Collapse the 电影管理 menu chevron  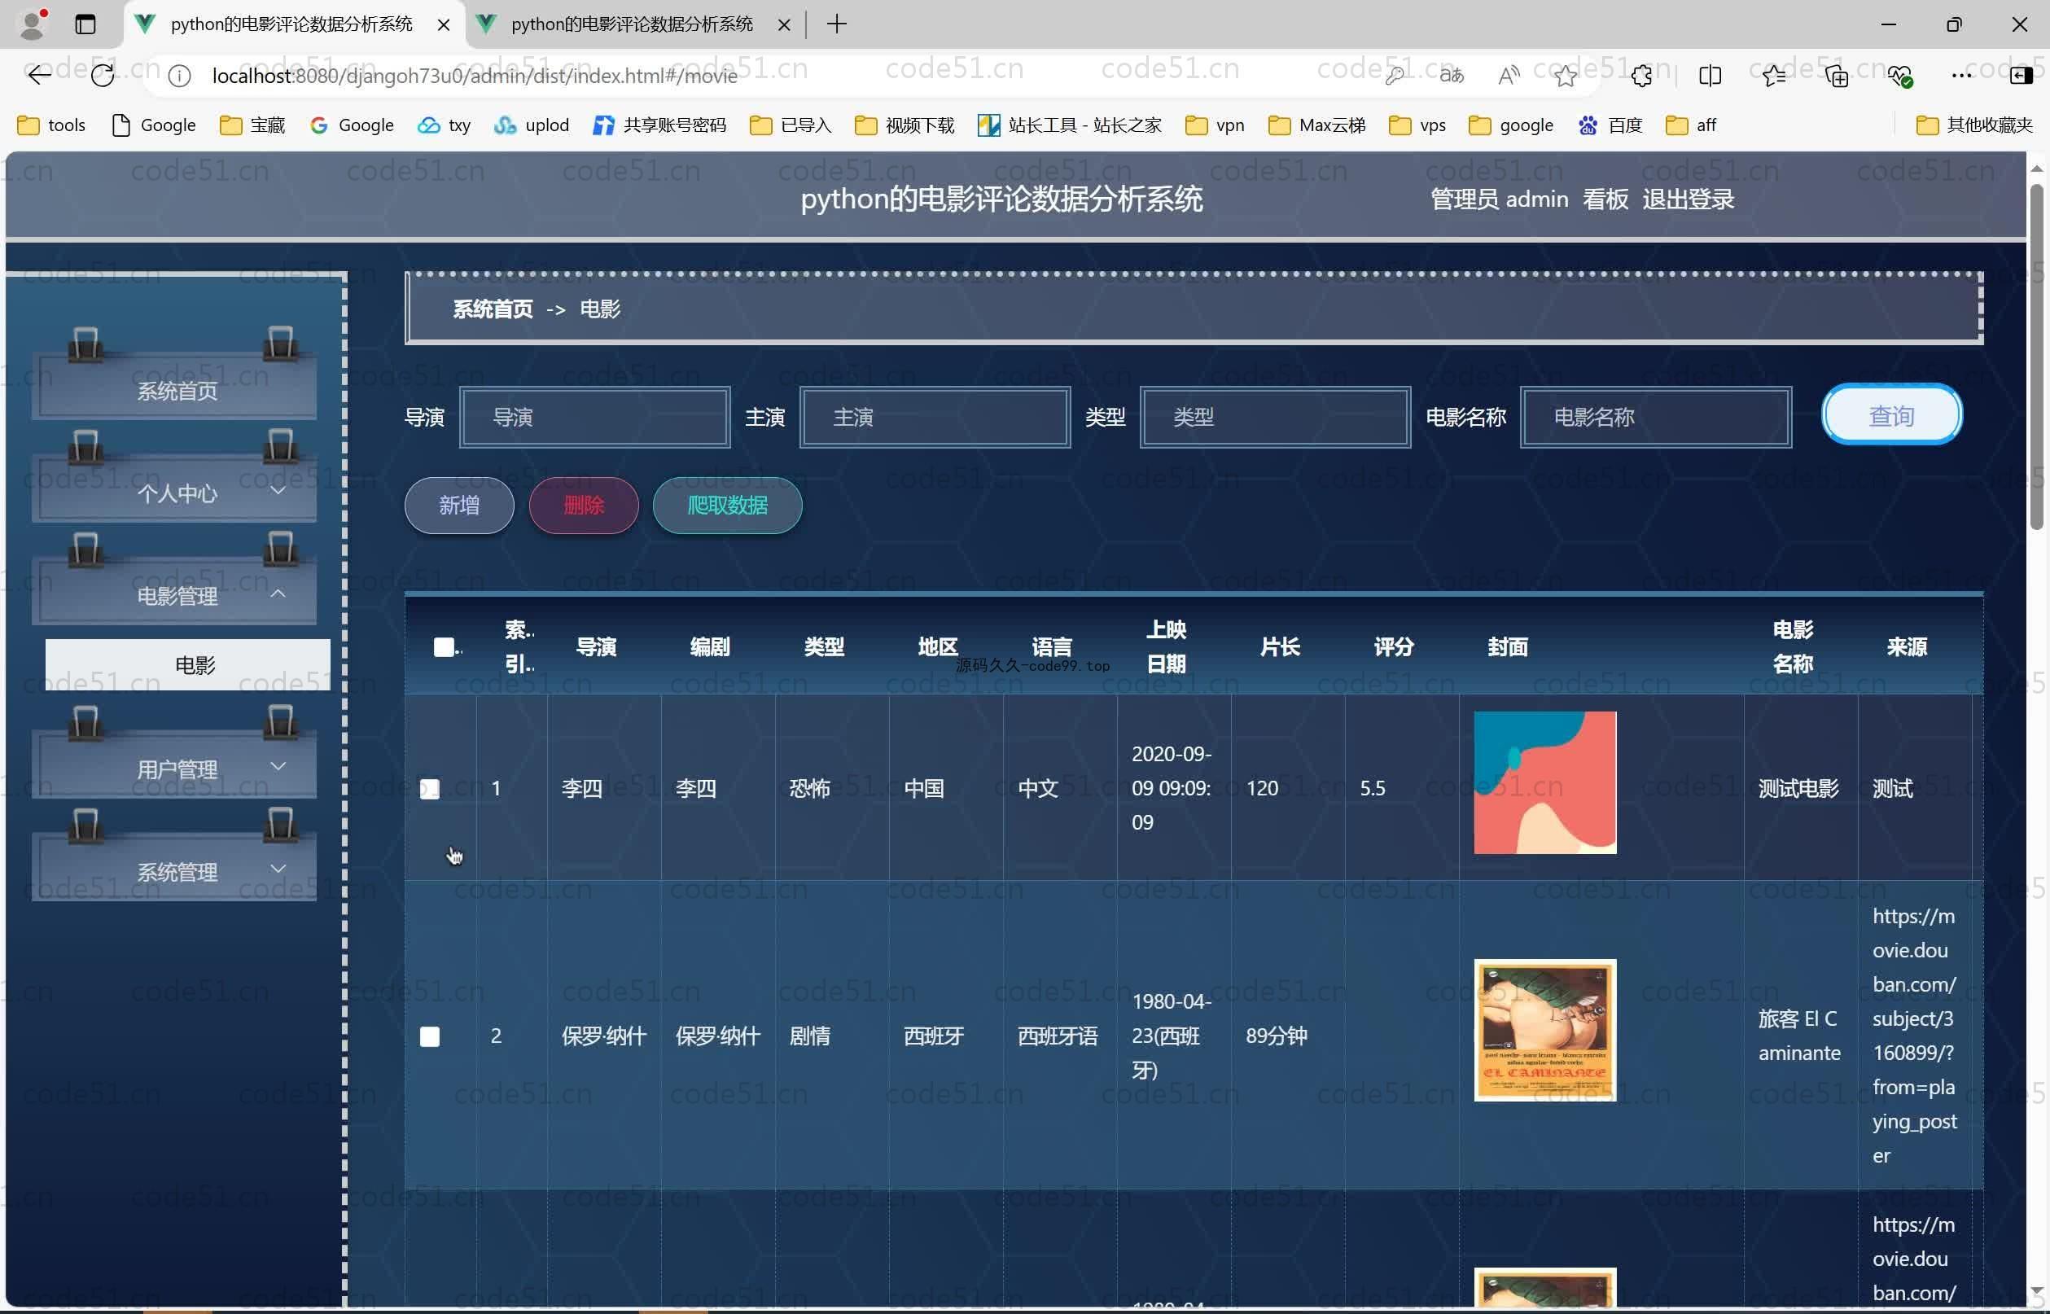pos(278,593)
